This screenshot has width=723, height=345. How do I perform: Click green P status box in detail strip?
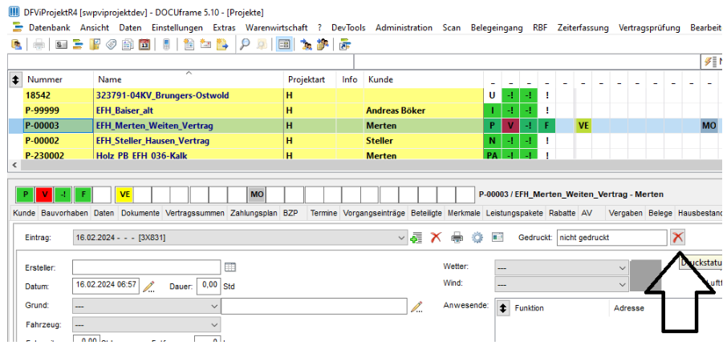(25, 195)
